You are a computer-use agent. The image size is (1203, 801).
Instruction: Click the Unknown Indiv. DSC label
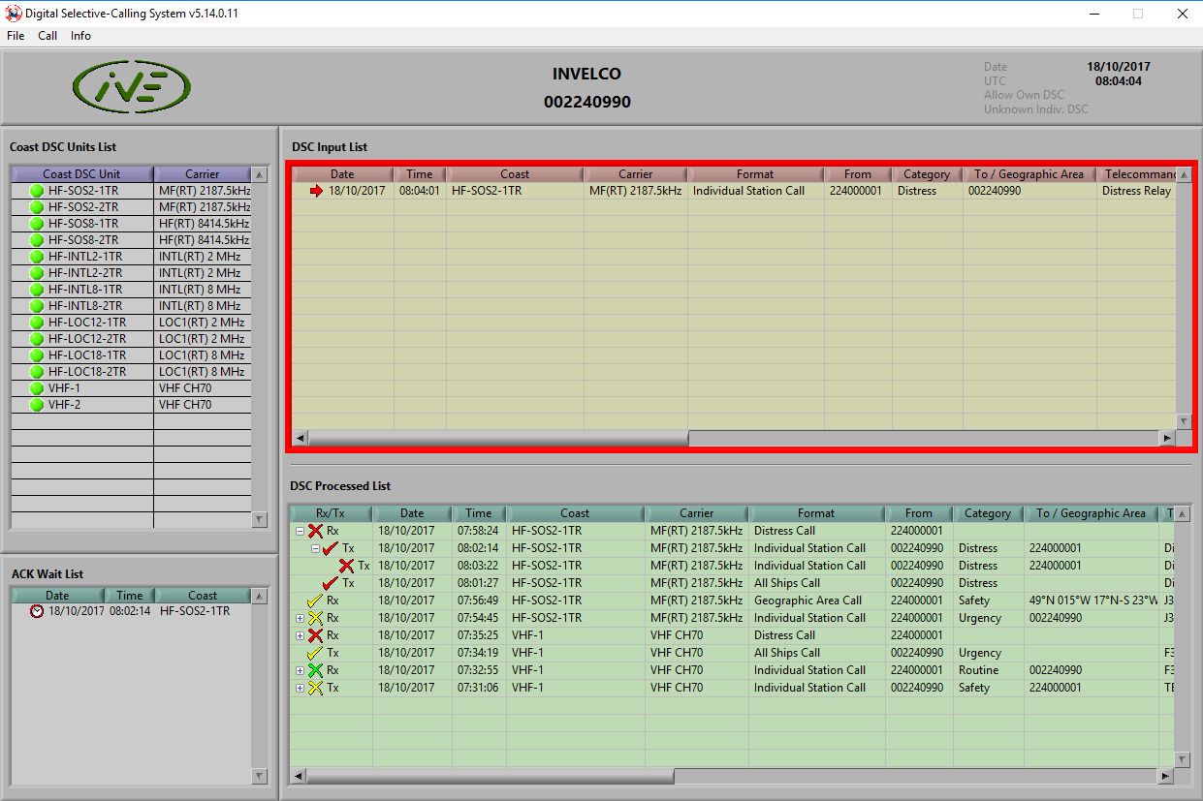[x=1035, y=109]
